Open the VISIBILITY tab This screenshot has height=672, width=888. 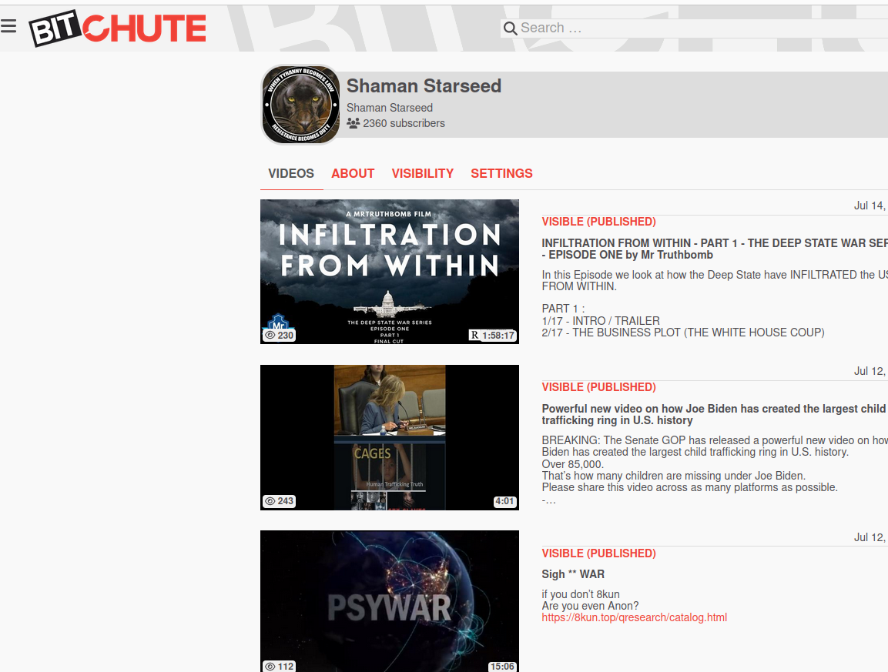pyautogui.click(x=423, y=173)
